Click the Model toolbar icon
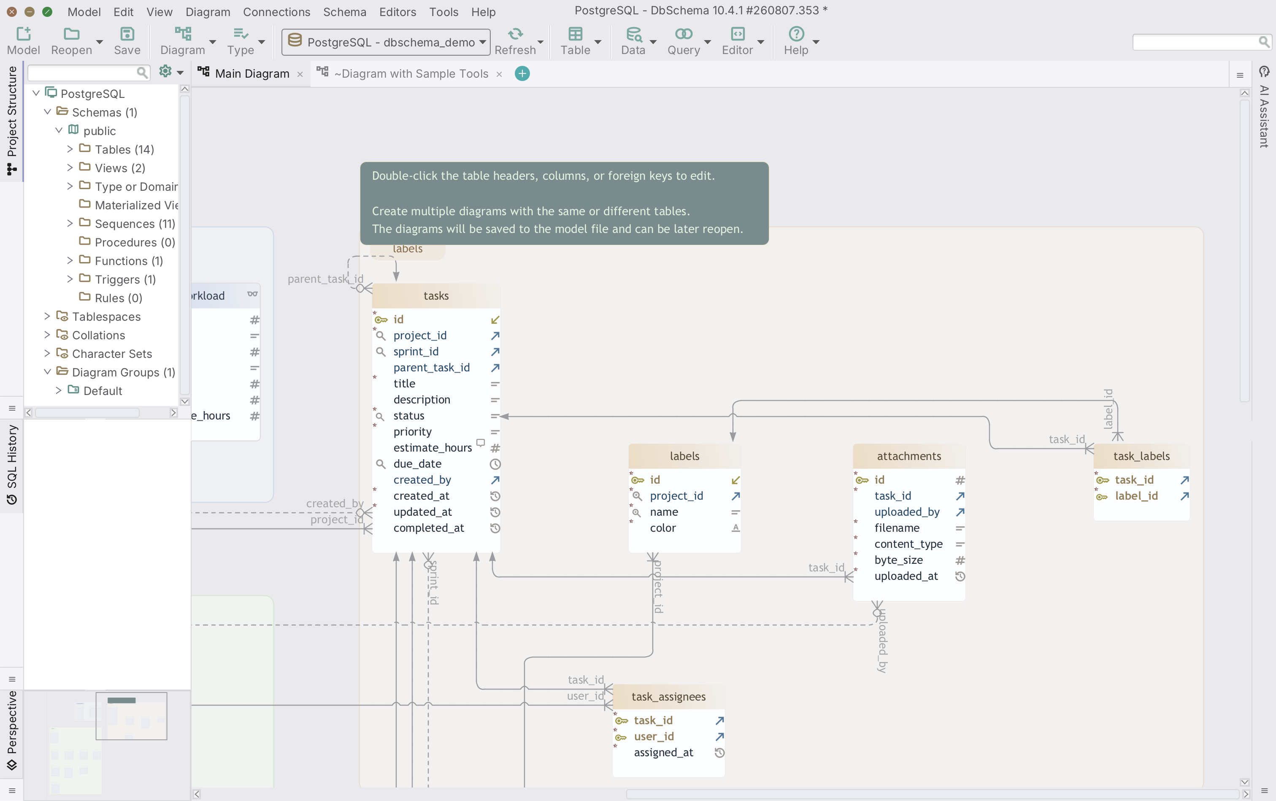Image resolution: width=1276 pixels, height=801 pixels. point(23,34)
